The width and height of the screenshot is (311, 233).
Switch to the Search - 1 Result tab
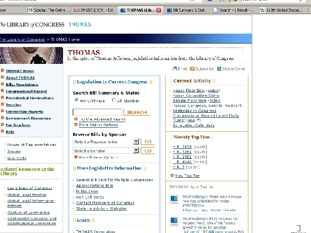click(x=233, y=10)
